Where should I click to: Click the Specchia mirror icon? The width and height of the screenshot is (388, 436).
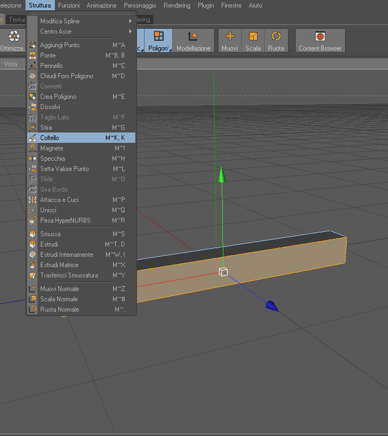pos(33,159)
